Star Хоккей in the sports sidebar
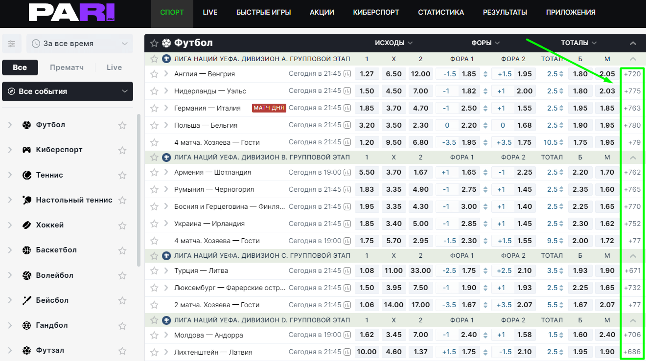Image resolution: width=646 pixels, height=361 pixels. pos(122,225)
